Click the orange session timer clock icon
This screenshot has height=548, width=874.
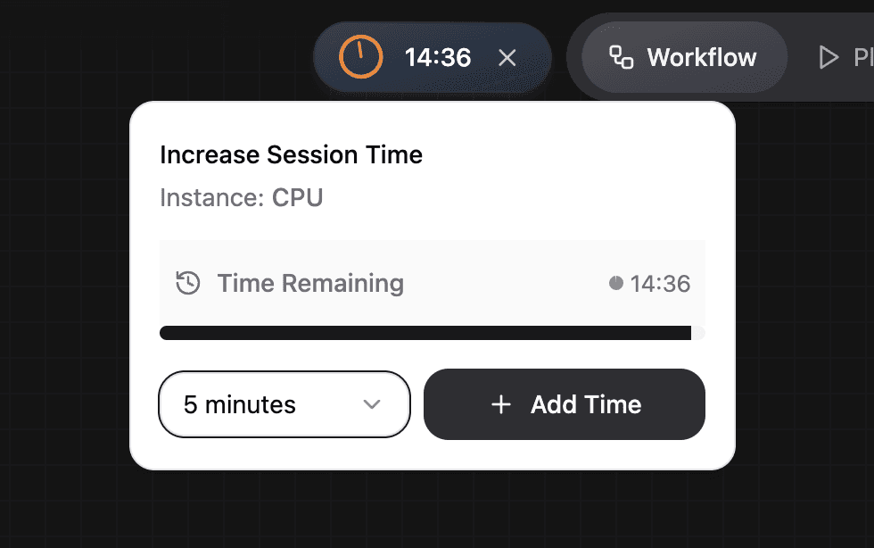click(x=360, y=58)
